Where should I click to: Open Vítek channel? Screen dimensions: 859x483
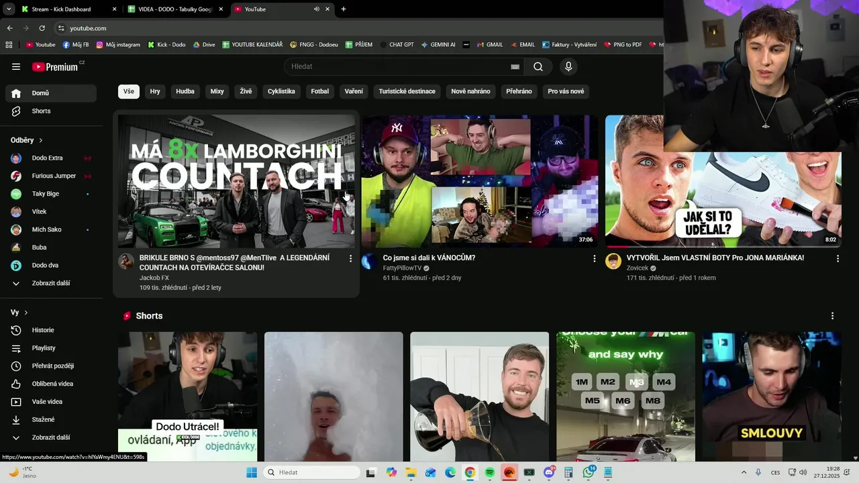51,211
